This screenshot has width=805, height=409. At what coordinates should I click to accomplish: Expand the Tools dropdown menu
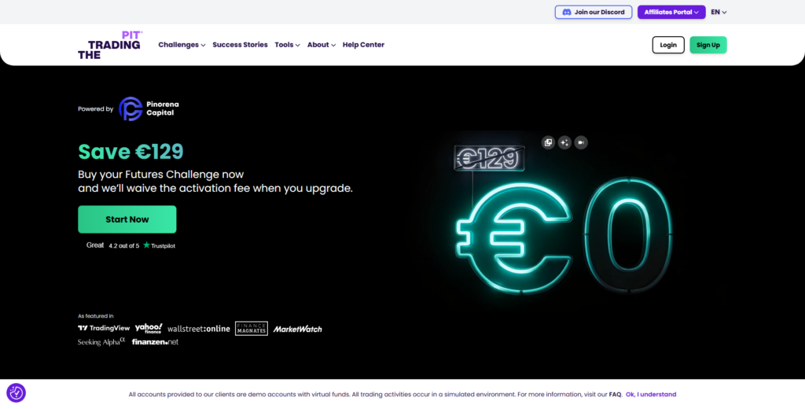287,45
